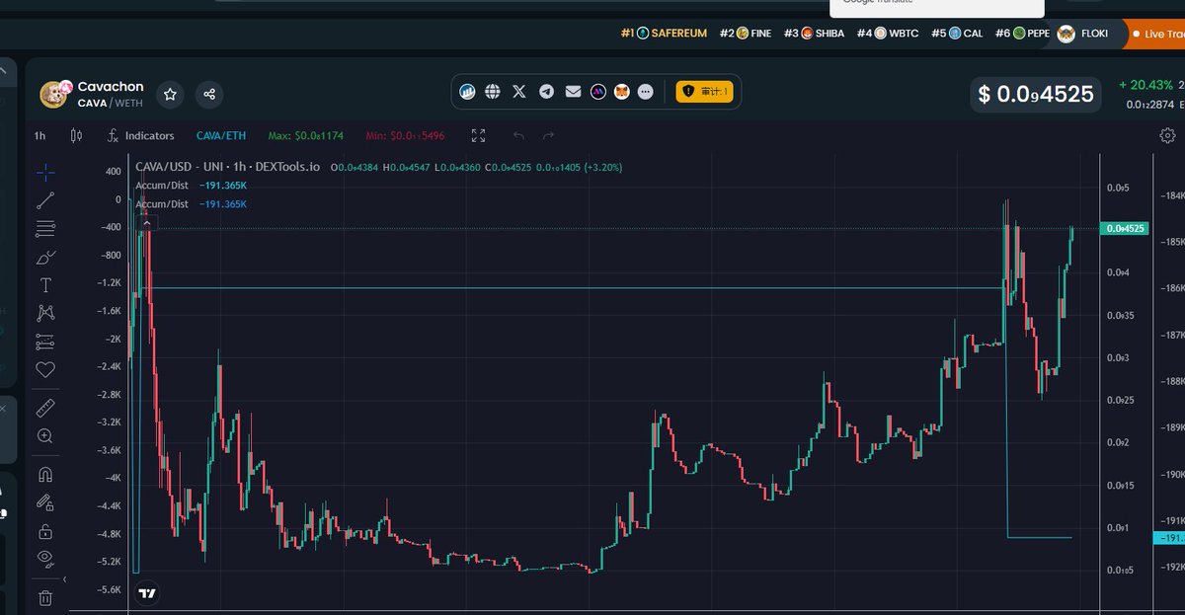Add Cavachon to favorites with star
The width and height of the screenshot is (1185, 615).
(x=170, y=95)
